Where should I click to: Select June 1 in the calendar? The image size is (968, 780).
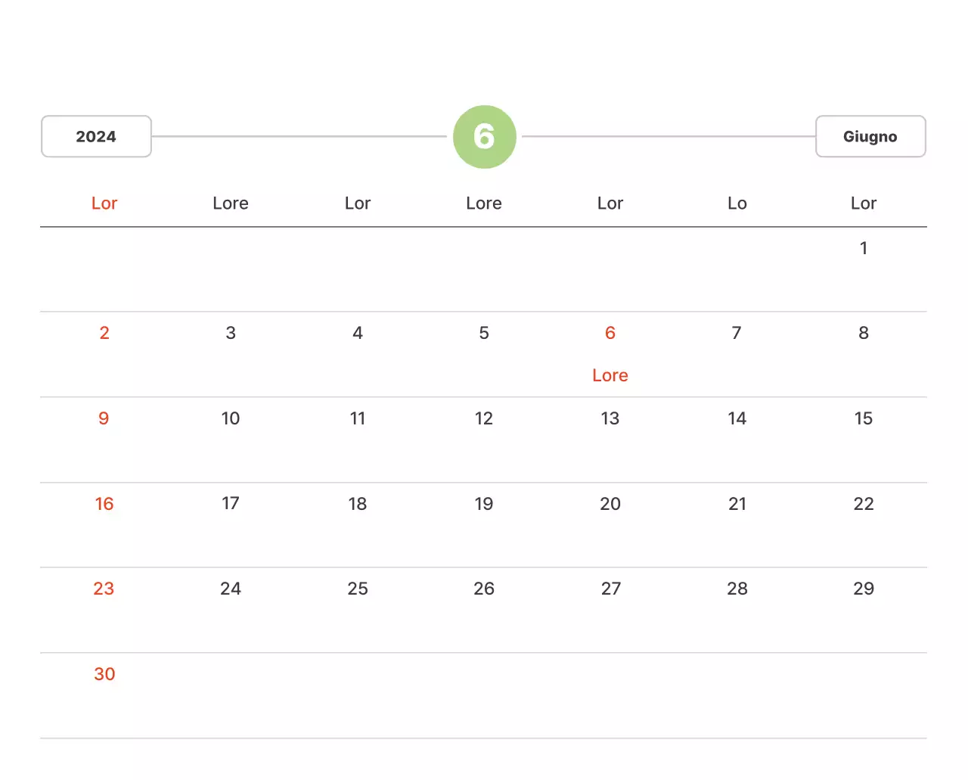pyautogui.click(x=863, y=248)
